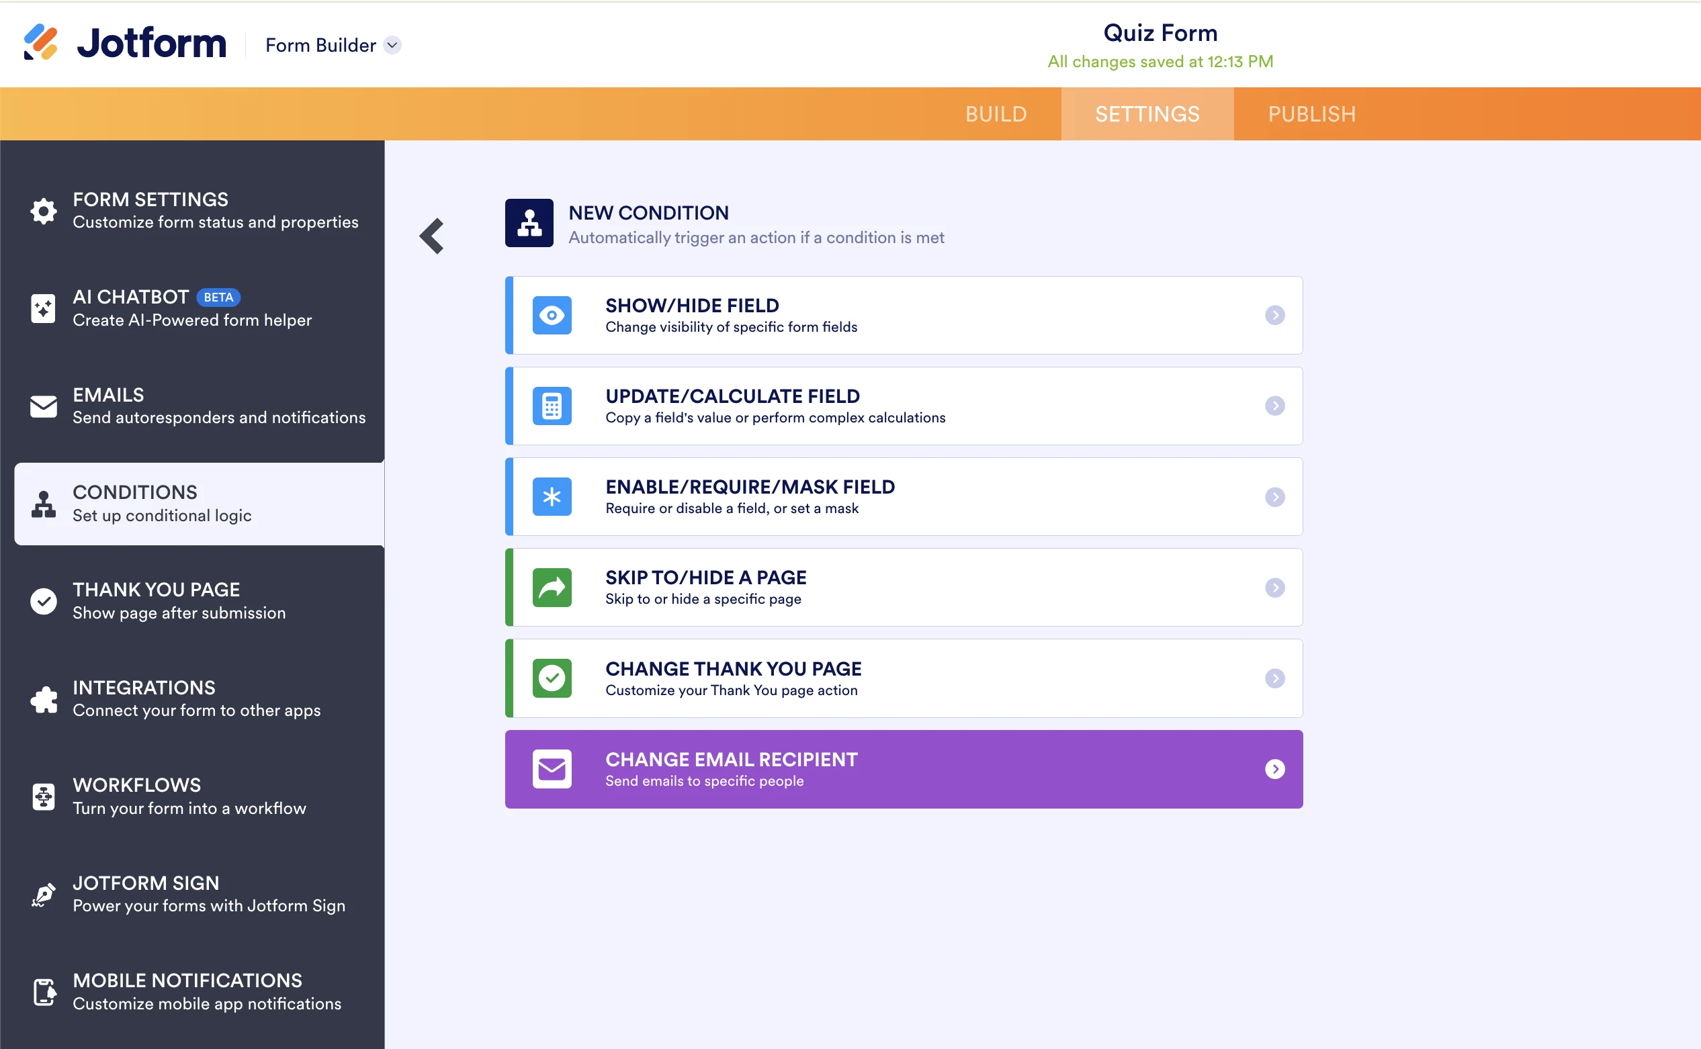Click the calculator icon on Update/Calculate Field

552,406
